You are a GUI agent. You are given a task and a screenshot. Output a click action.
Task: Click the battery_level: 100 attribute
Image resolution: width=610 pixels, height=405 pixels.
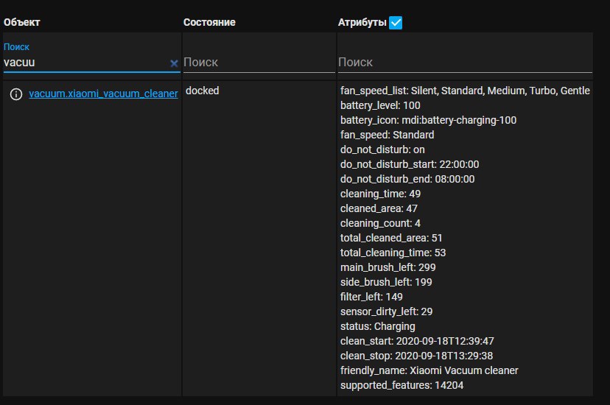coord(380,105)
